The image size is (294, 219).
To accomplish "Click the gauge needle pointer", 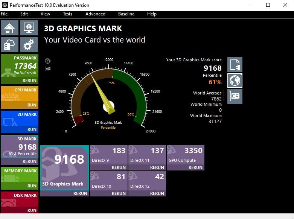I will click(102, 94).
